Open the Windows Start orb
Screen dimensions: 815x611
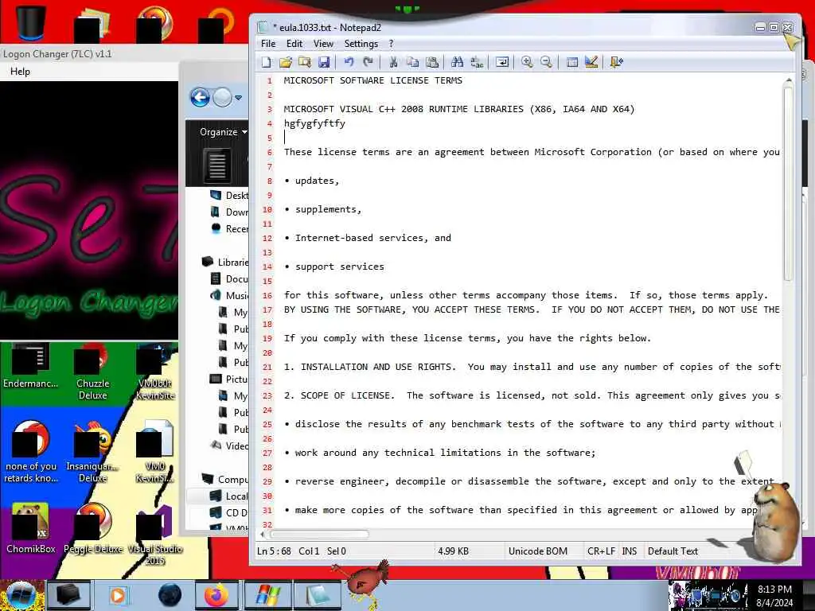point(21,595)
